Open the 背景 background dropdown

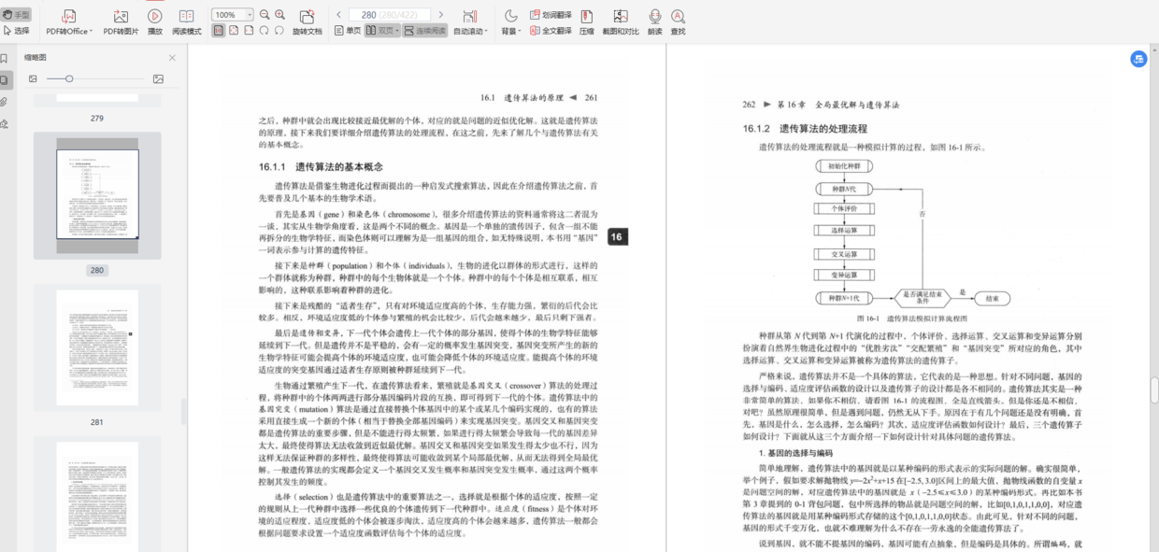tap(510, 22)
